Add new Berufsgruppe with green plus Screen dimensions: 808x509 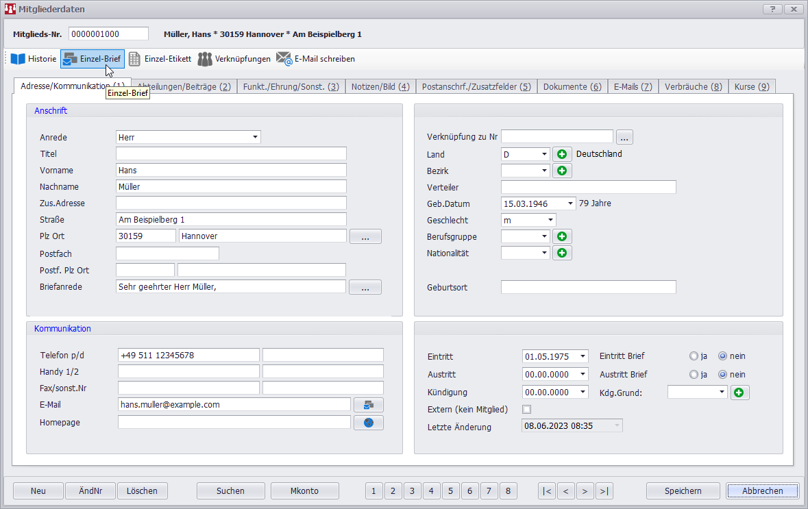coord(562,236)
